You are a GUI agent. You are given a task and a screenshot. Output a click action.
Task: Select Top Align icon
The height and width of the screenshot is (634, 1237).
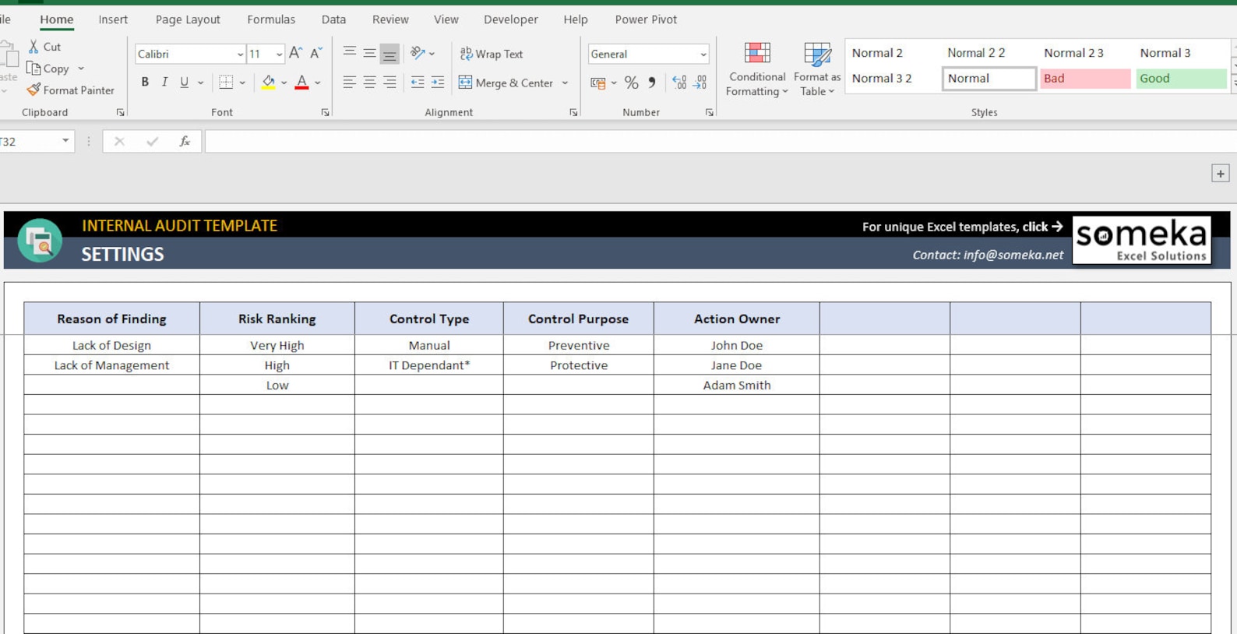pos(350,52)
